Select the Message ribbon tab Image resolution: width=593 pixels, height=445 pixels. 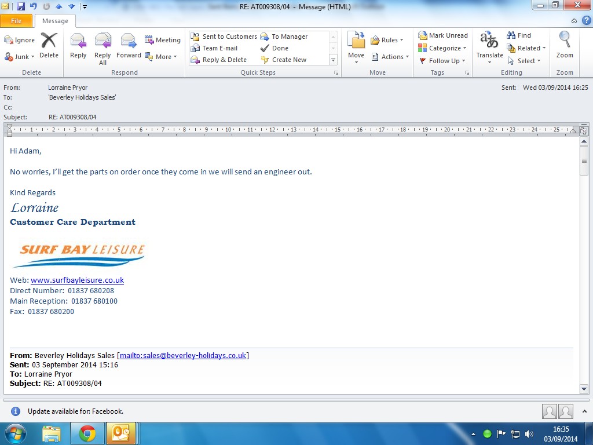(55, 21)
